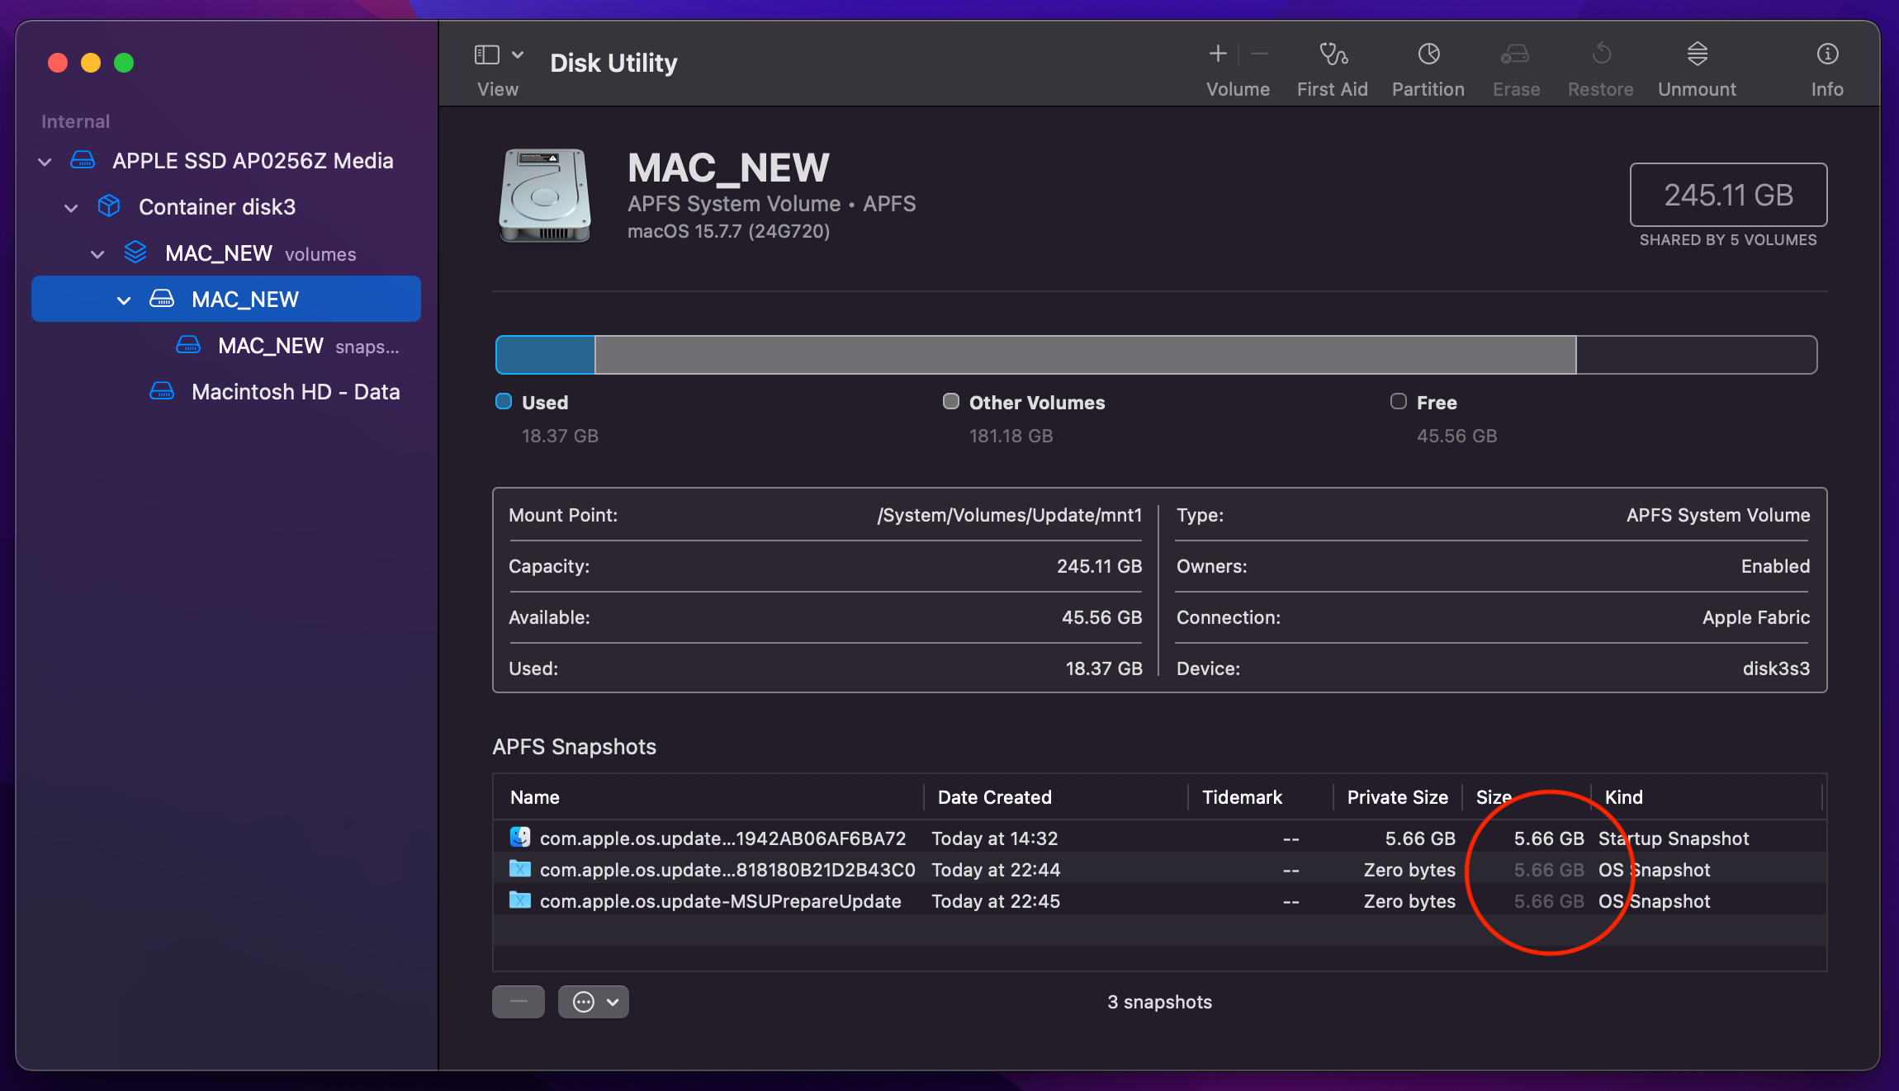Click the Free legend color swatch

tap(1399, 401)
